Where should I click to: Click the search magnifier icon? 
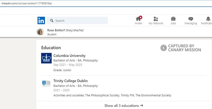coord(52,21)
